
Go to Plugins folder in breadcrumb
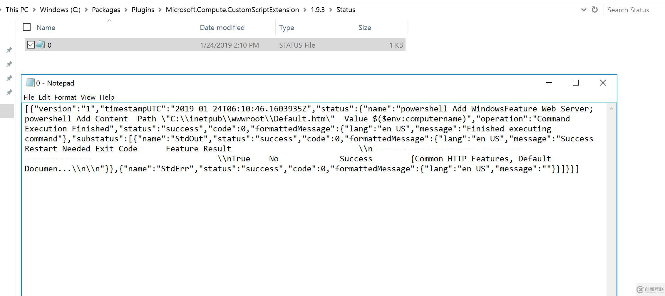point(143,10)
